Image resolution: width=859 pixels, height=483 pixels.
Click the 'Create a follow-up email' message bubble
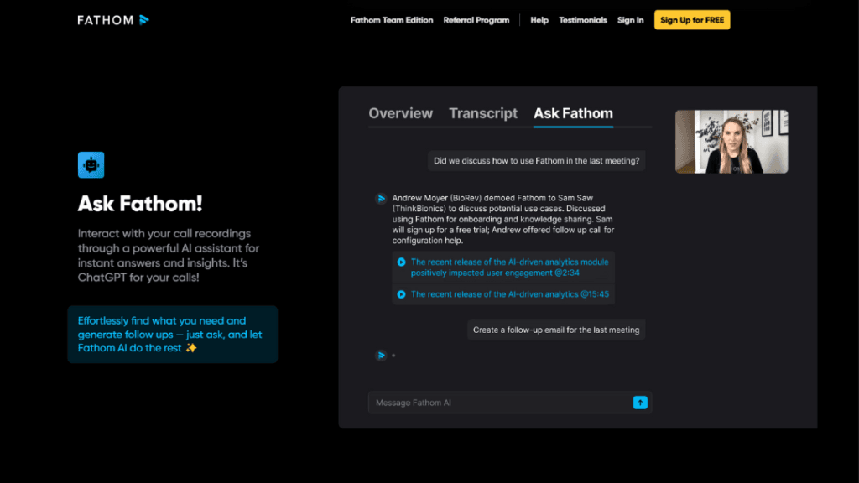556,330
